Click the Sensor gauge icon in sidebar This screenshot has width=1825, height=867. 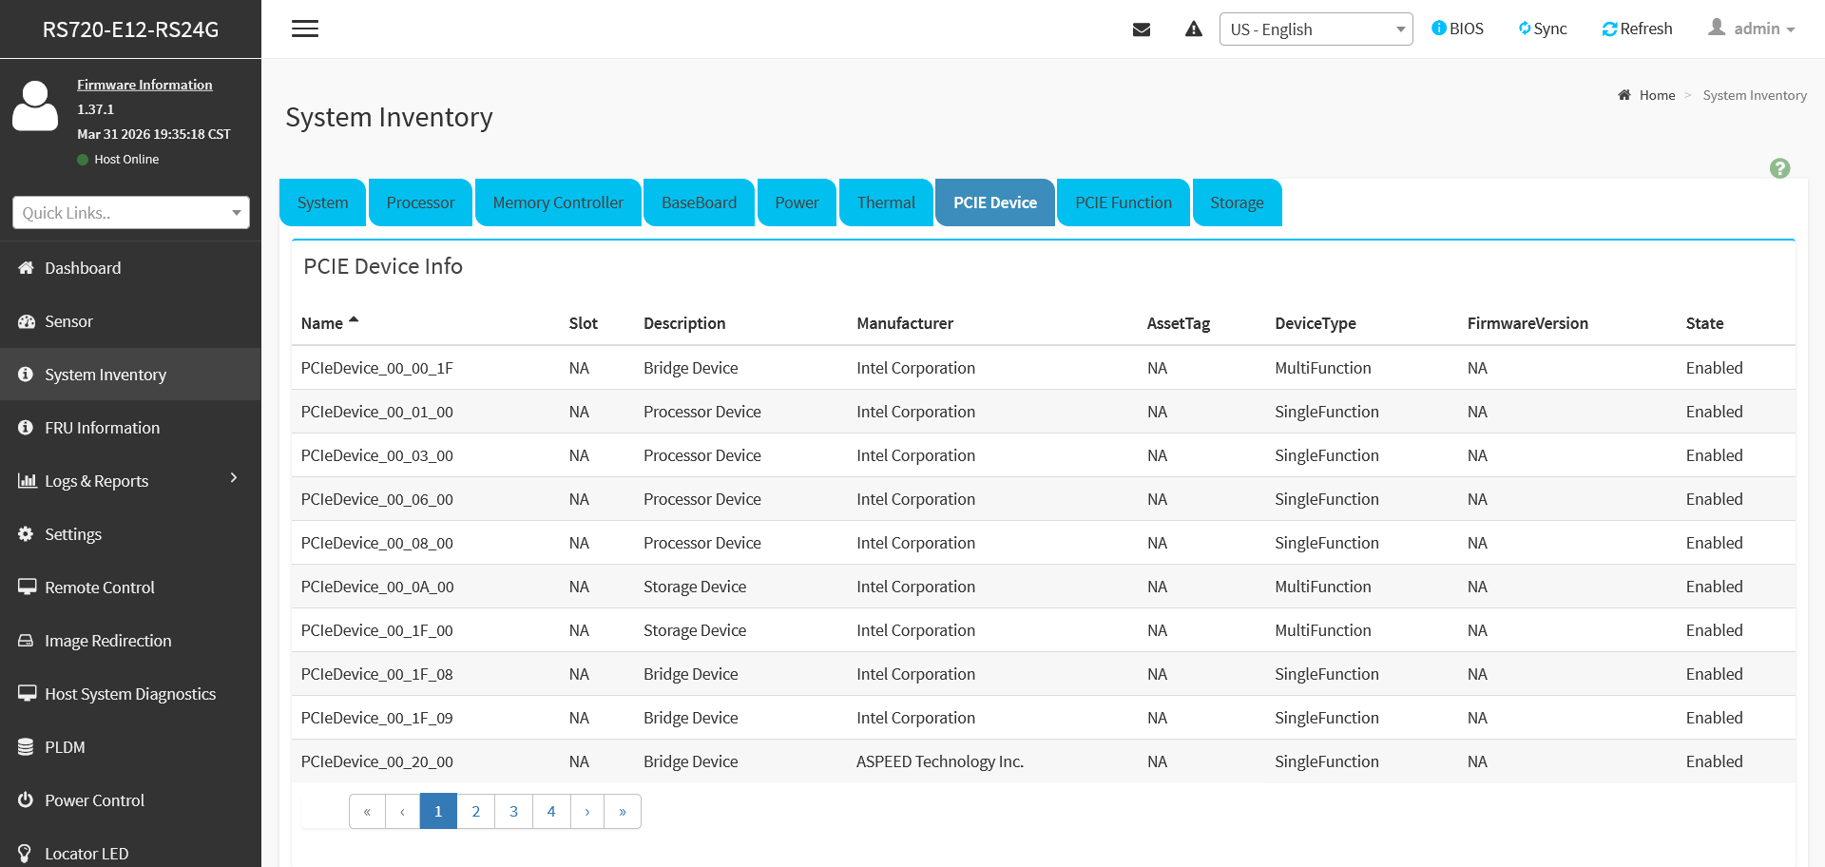pyautogui.click(x=26, y=321)
